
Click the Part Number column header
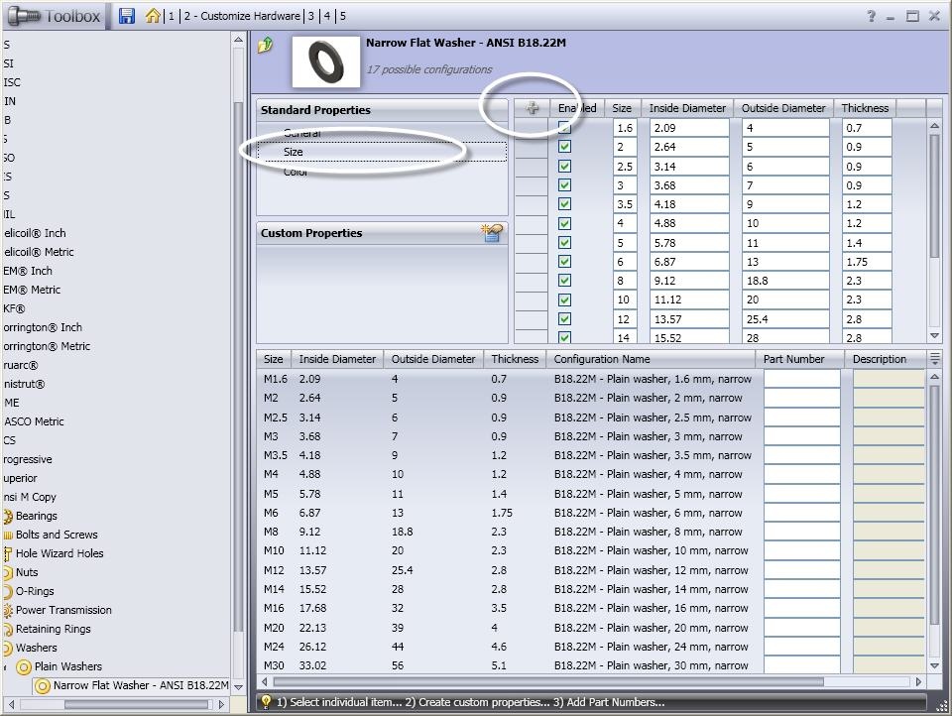(799, 359)
